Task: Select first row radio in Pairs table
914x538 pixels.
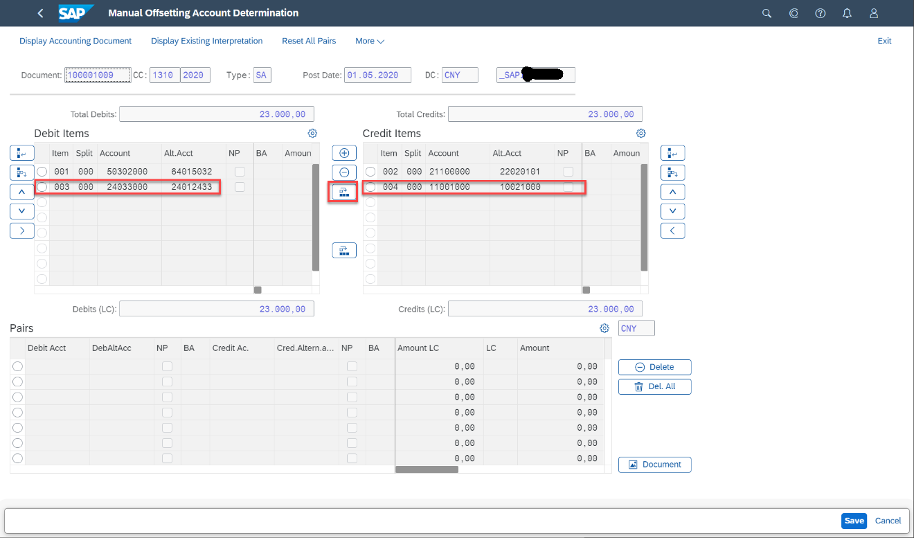Action: (17, 366)
